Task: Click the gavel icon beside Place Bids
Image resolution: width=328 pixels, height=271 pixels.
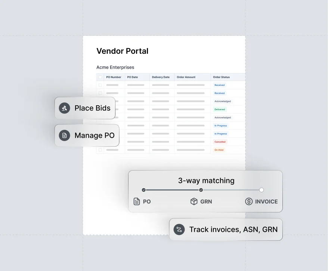Action: tap(65, 108)
